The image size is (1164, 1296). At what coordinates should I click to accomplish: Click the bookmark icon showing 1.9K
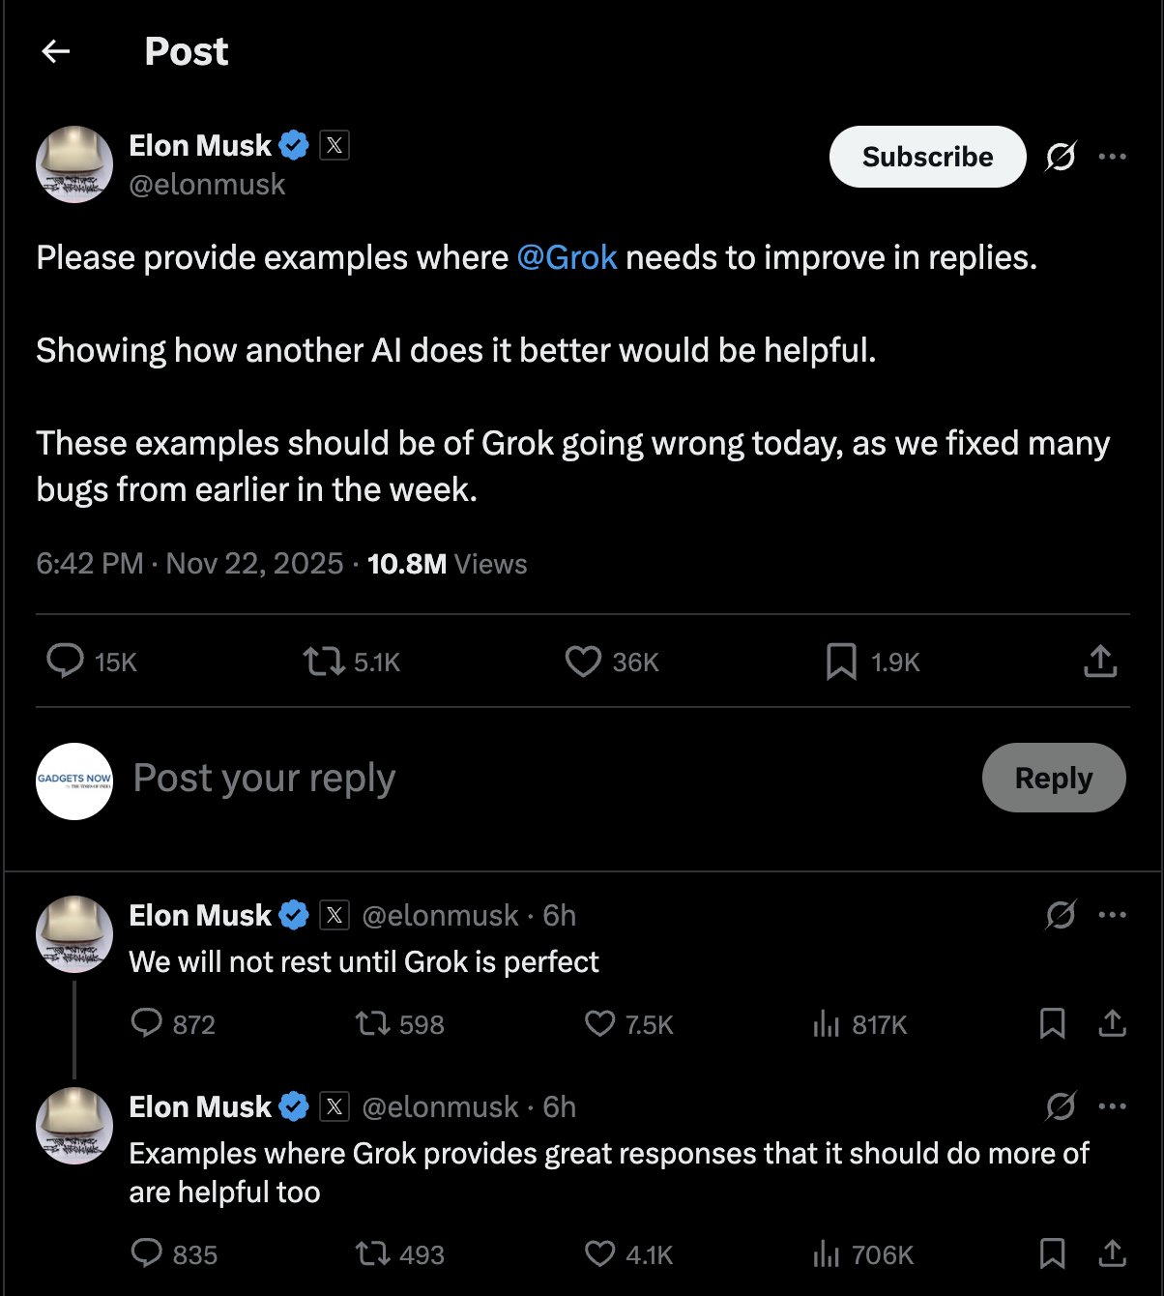840,662
